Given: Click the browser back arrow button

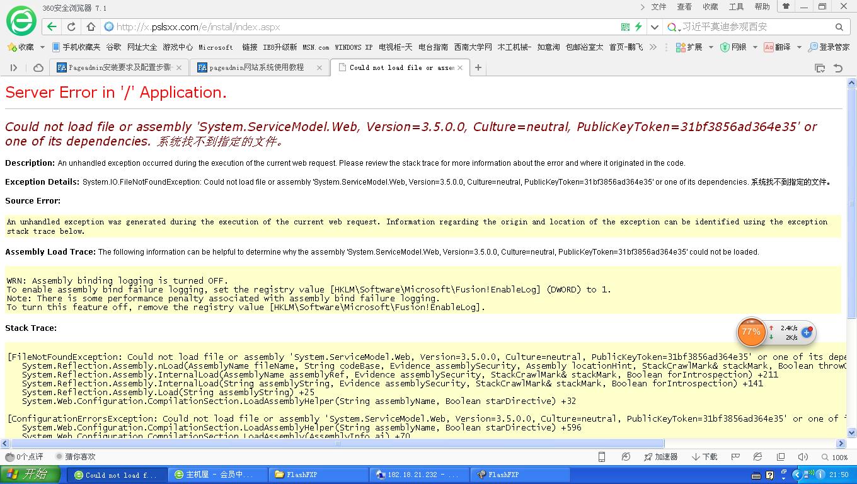Looking at the screenshot, I should tap(52, 27).
